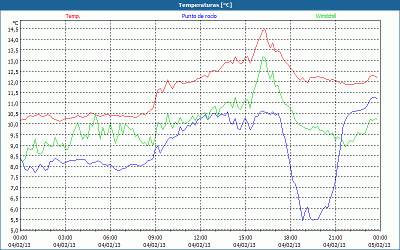Click the 6,5 y-axis value
The height and width of the screenshot is (250, 400).
(x=14, y=198)
